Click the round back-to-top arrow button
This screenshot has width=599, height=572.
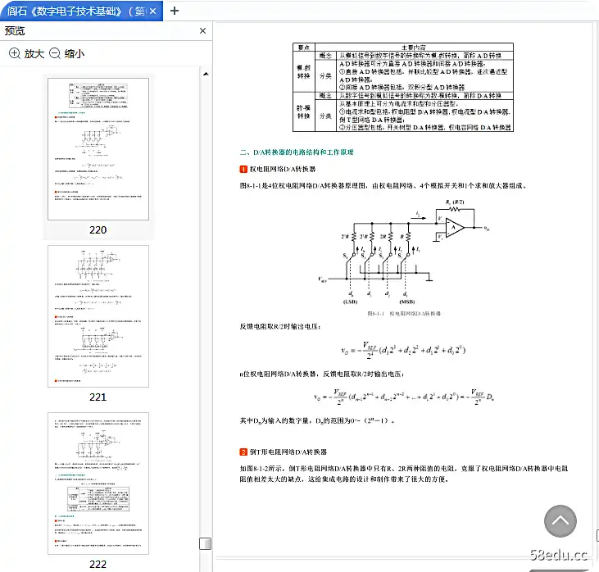coord(560,521)
